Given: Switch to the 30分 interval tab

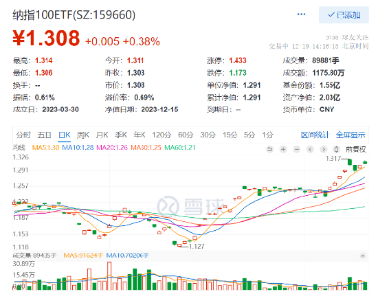Looking at the screenshot, I should [x=208, y=135].
